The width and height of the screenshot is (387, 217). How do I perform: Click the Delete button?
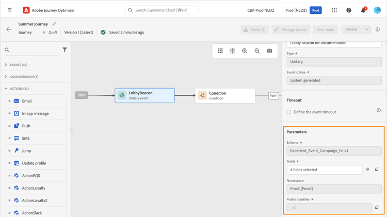click(351, 29)
